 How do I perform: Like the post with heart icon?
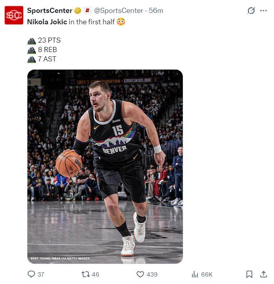pos(140,274)
